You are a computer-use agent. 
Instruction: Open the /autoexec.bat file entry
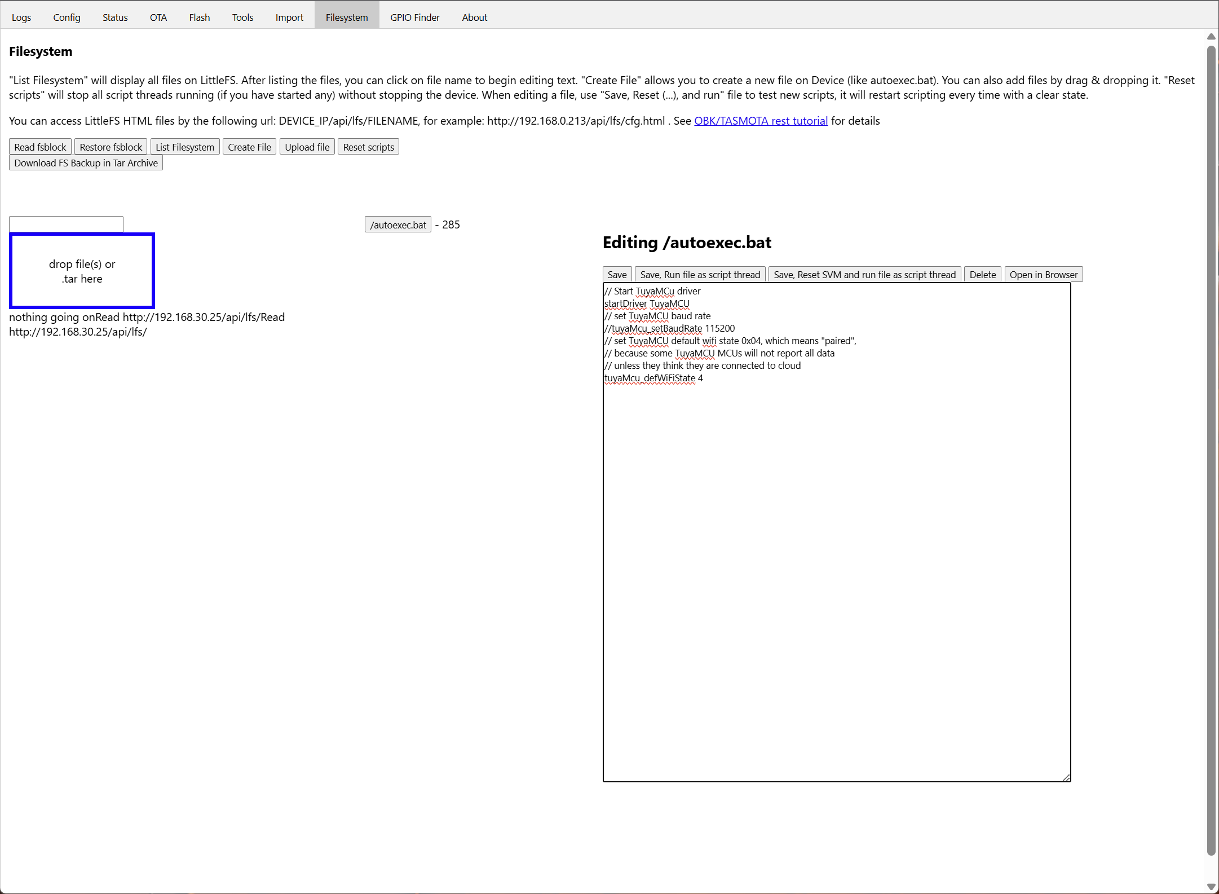[398, 225]
